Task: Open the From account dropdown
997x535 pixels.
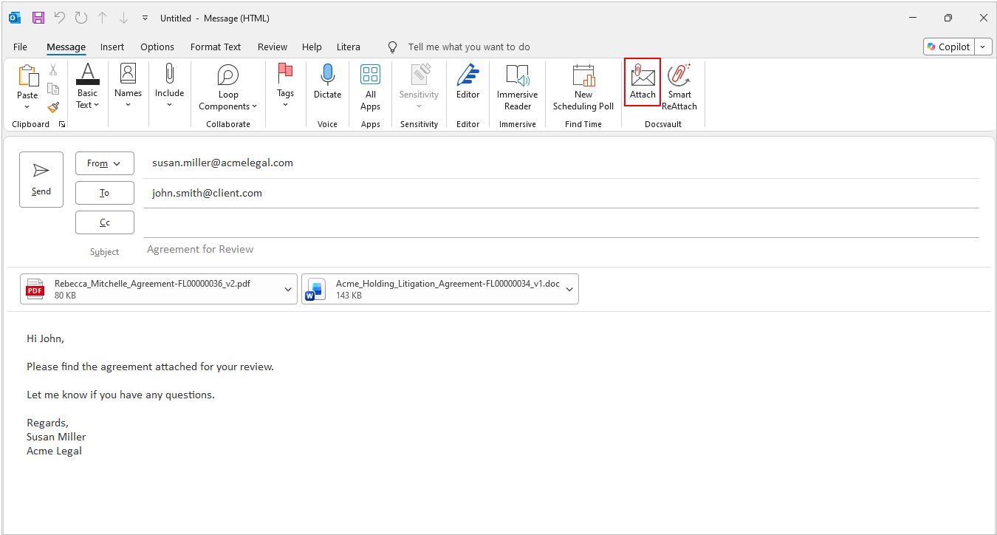Action: point(105,163)
